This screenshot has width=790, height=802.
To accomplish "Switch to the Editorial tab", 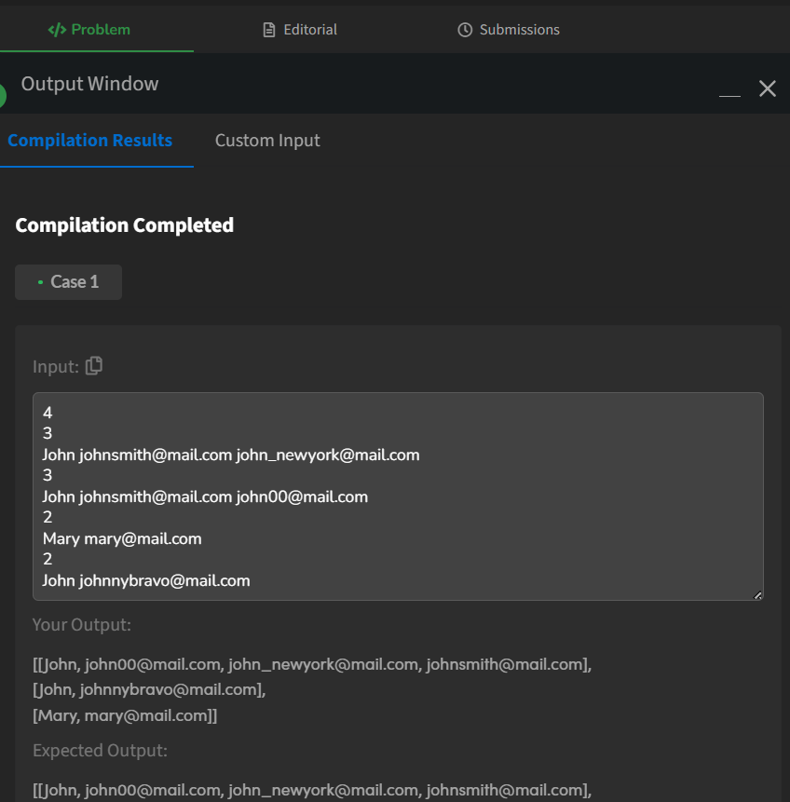I will point(300,30).
